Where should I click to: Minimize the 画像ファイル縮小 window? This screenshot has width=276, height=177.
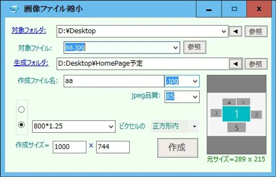click(x=209, y=9)
